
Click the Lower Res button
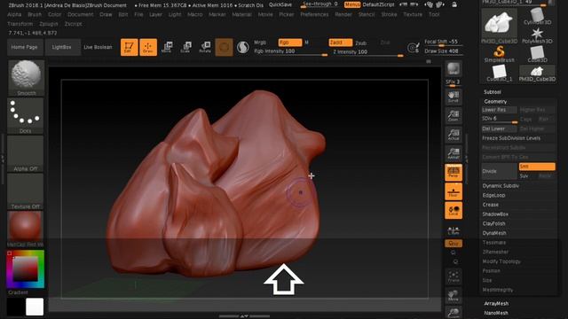pyautogui.click(x=499, y=110)
